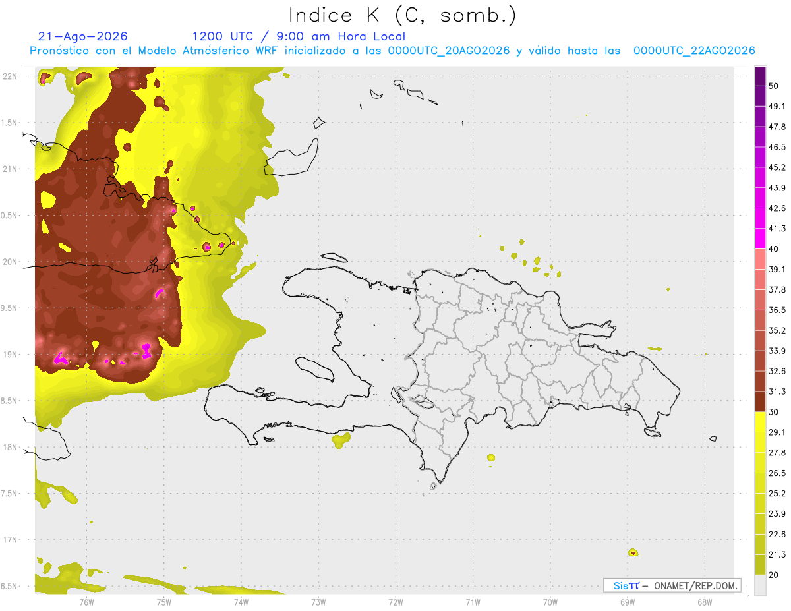Click the color scale value 46.5

click(x=777, y=148)
